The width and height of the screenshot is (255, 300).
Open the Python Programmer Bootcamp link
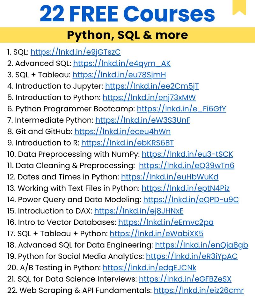[x=181, y=109]
